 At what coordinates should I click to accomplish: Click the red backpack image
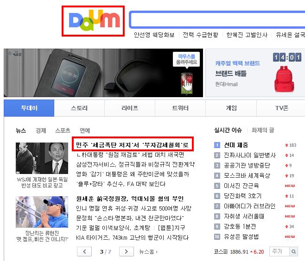(x=284, y=79)
